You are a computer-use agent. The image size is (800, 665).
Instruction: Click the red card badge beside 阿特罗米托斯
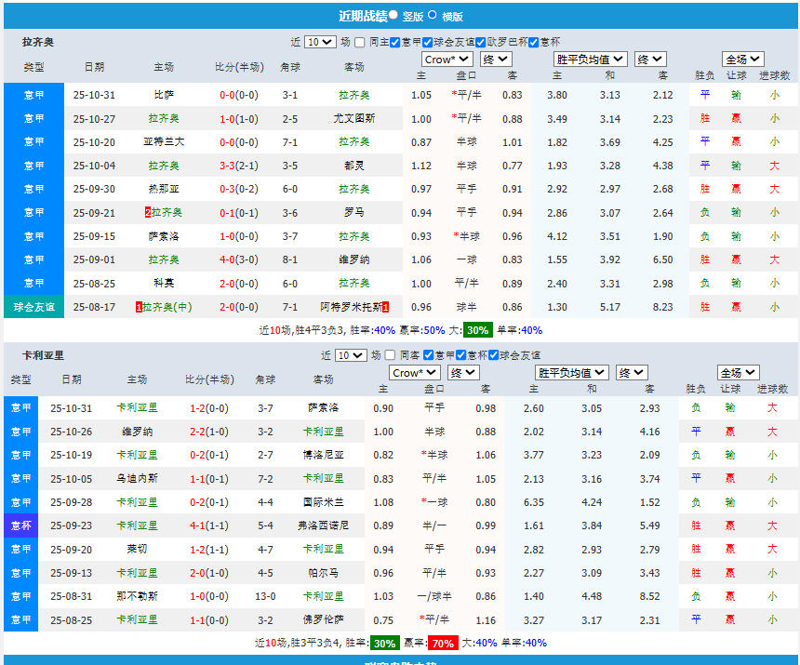click(385, 306)
